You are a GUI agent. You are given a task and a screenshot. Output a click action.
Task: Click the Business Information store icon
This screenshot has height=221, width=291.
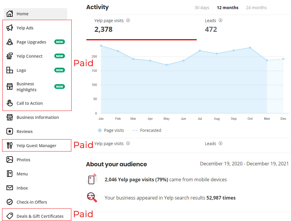[x=10, y=117]
